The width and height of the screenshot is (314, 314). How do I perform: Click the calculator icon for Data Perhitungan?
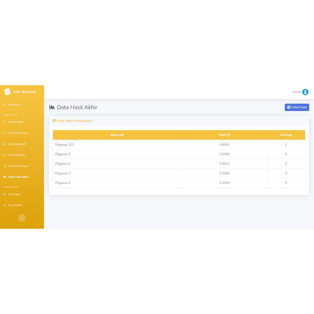(6, 166)
